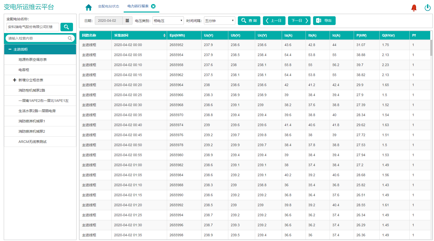This screenshot has height=241, width=434.
Task: Select 消防栓机械泵2路 tree item
Action: point(32,90)
